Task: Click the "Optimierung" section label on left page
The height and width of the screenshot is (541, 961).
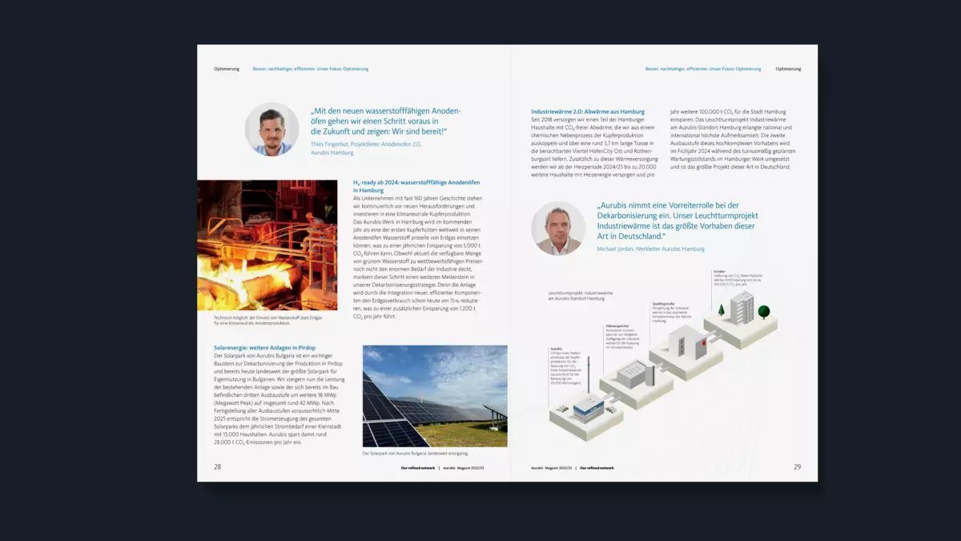Action: coord(227,69)
